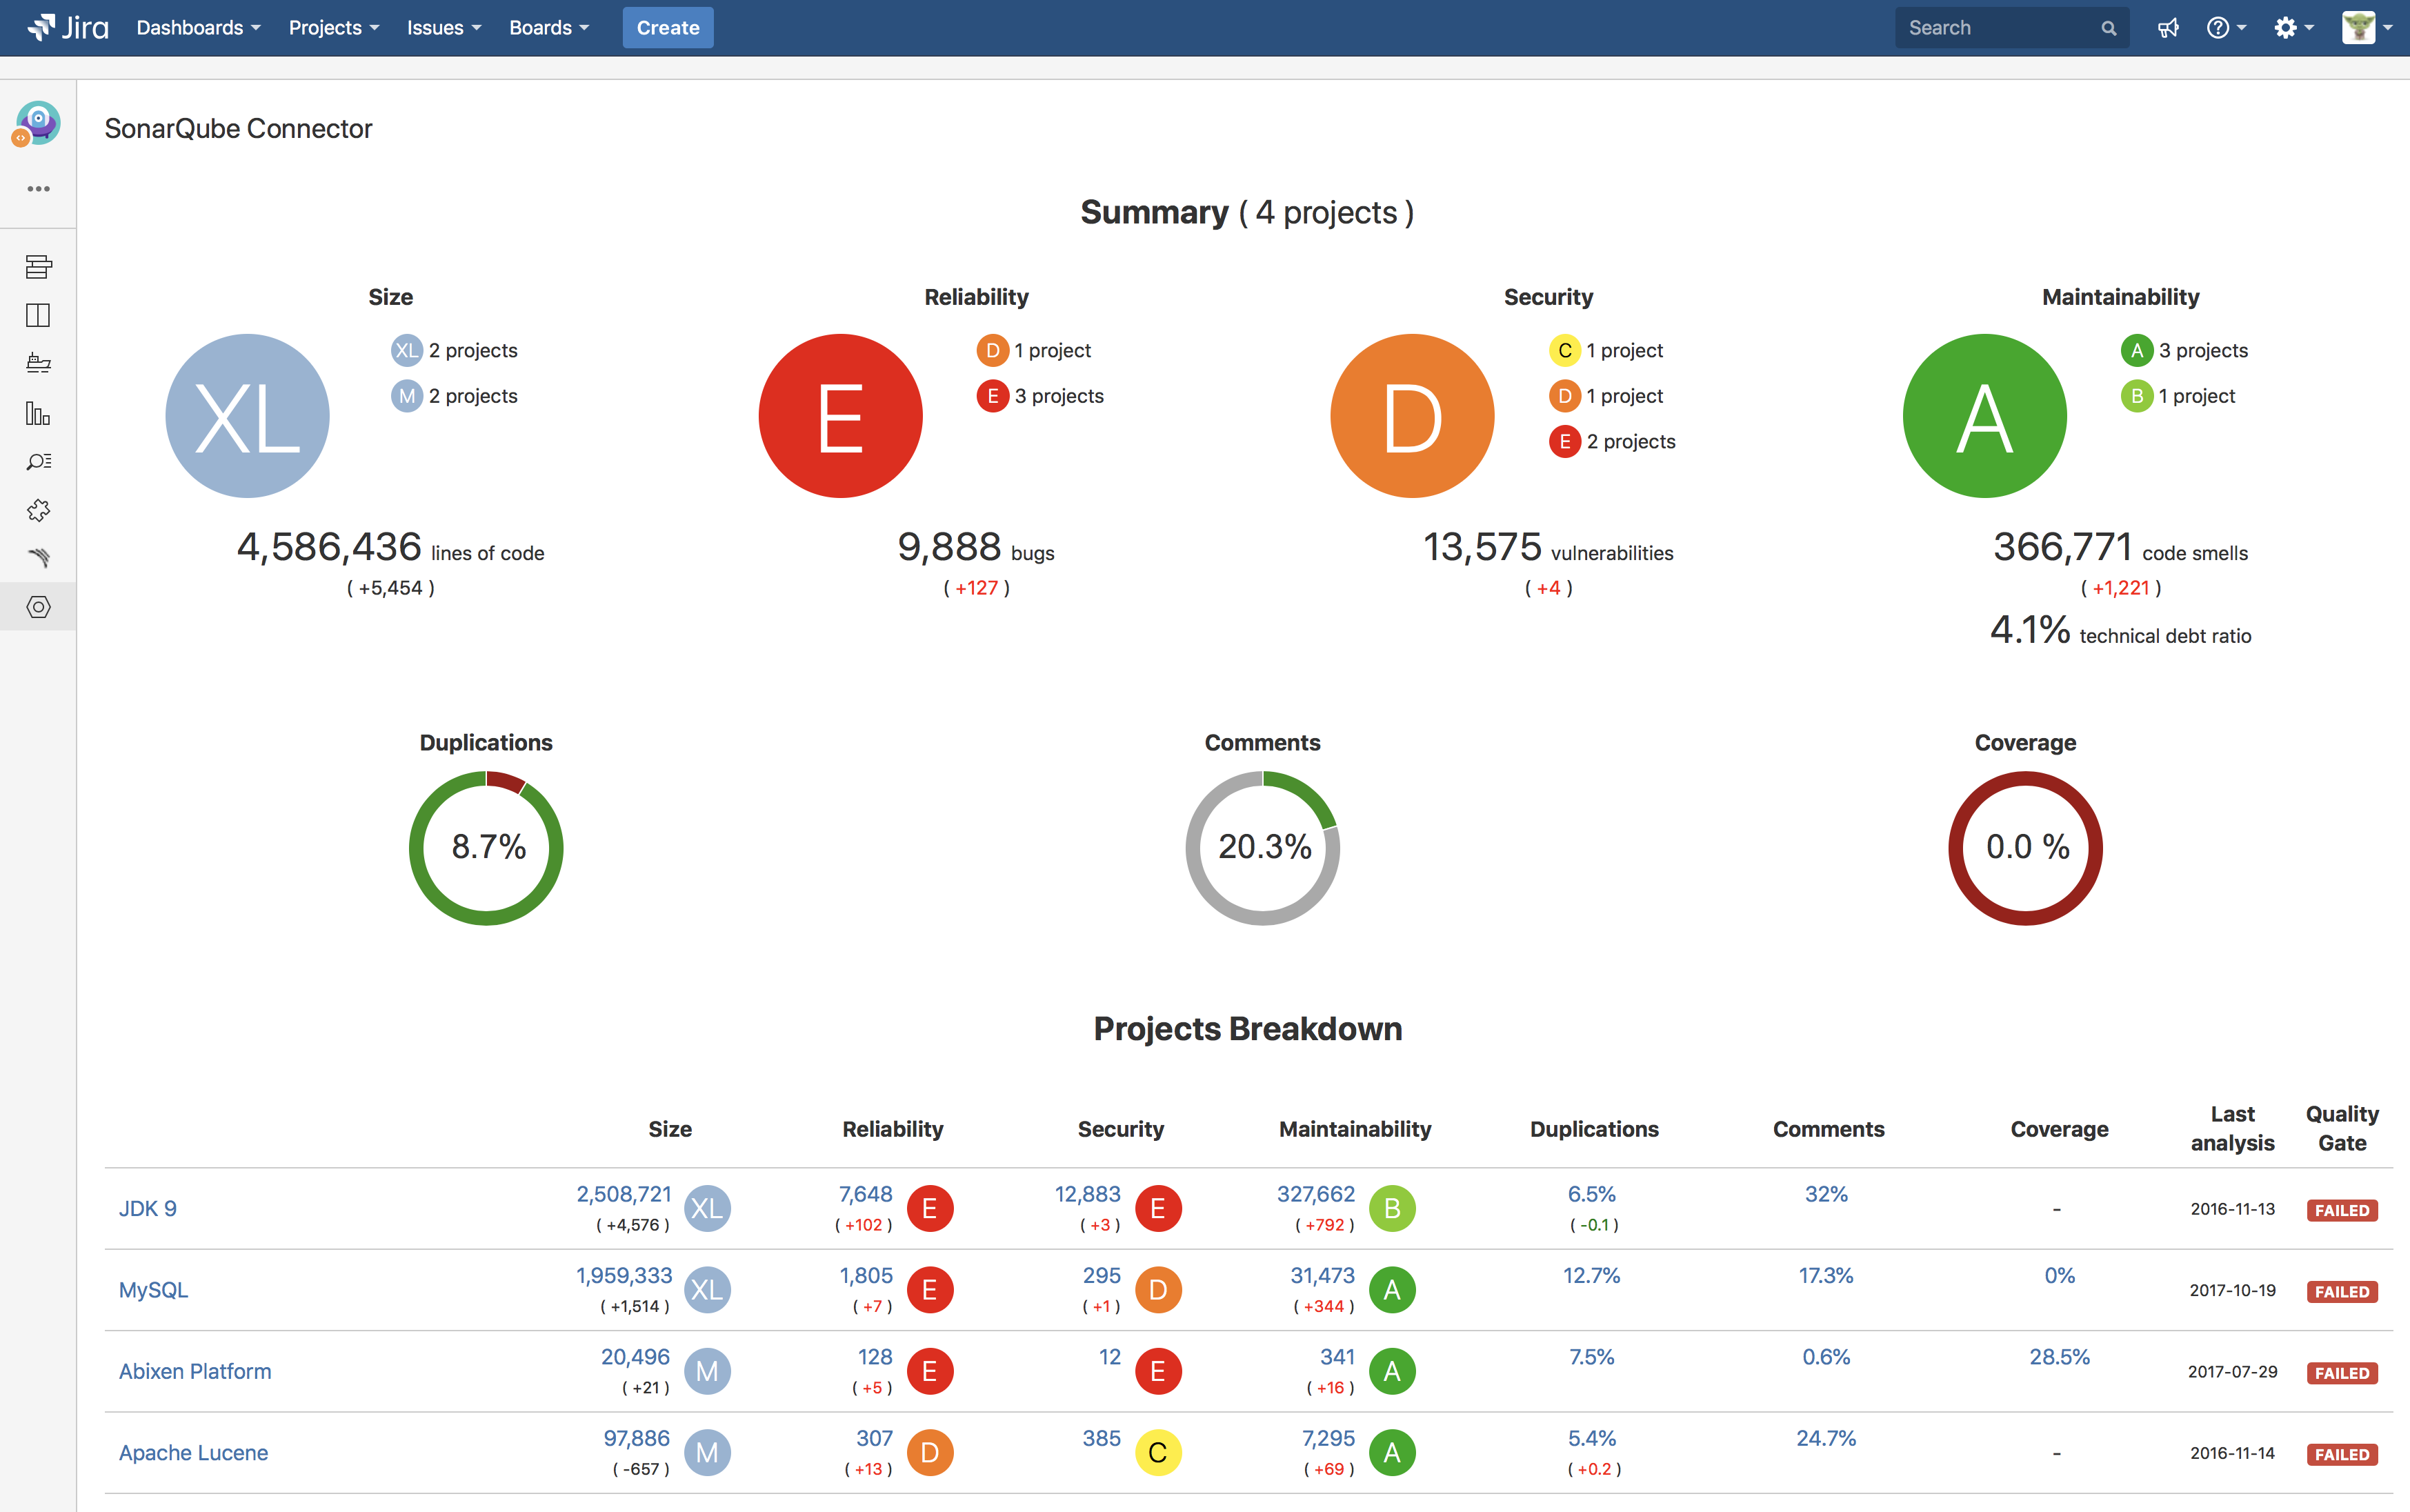Click MySQL FAILED quality gate badge
The image size is (2410, 1512).
(2342, 1291)
